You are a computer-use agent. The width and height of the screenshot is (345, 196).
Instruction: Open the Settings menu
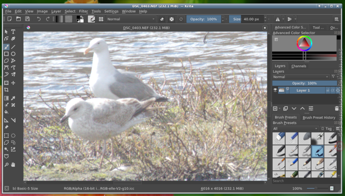(111, 11)
